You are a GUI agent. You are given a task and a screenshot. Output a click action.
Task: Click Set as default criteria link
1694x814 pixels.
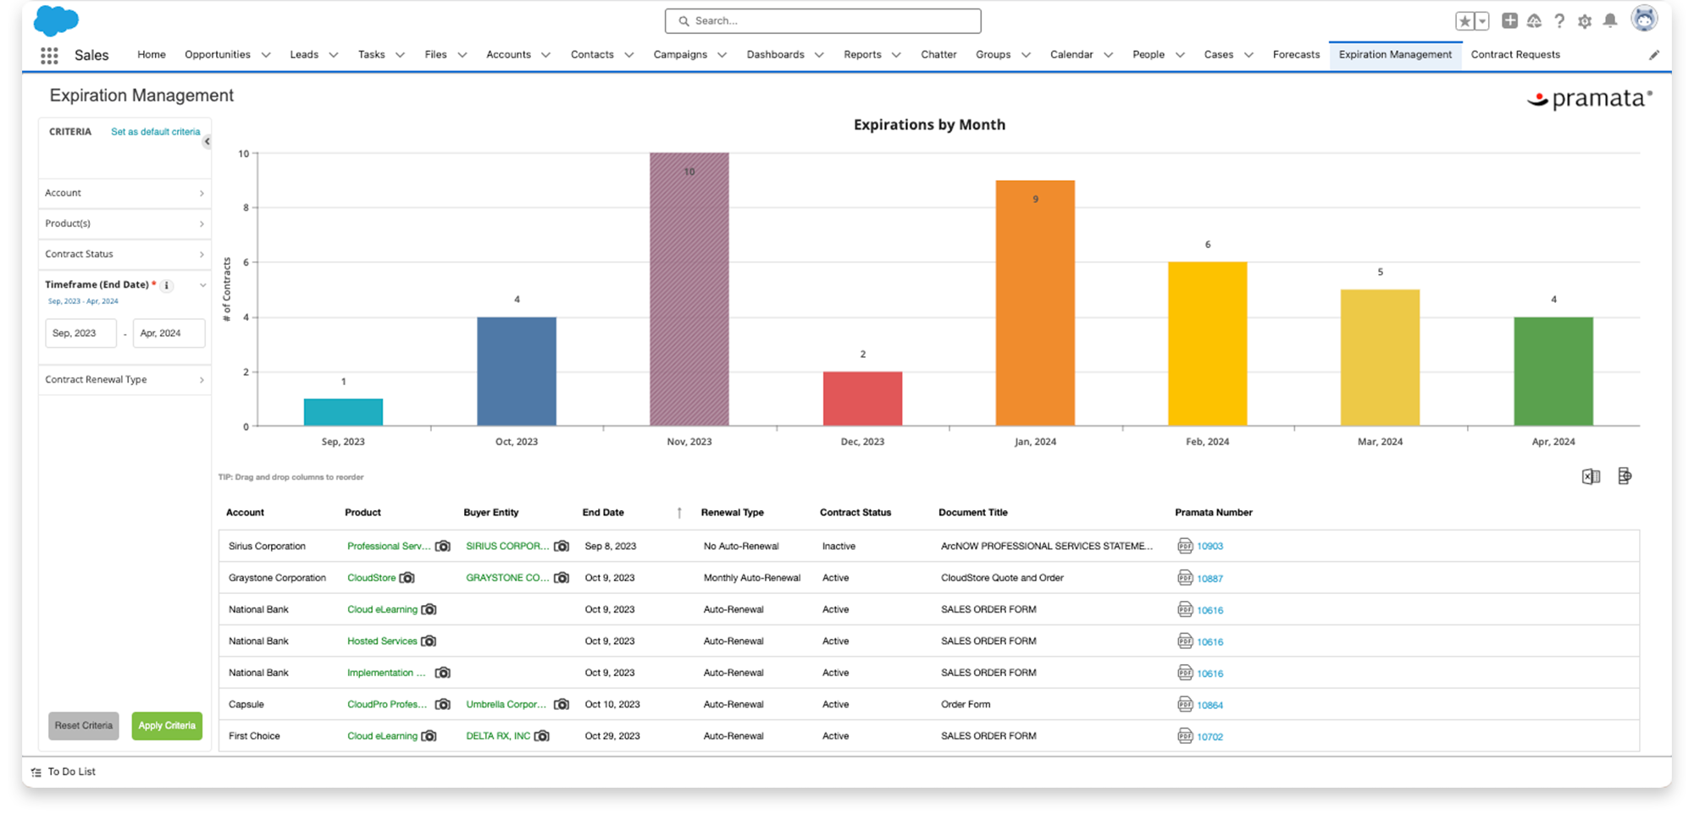156,132
